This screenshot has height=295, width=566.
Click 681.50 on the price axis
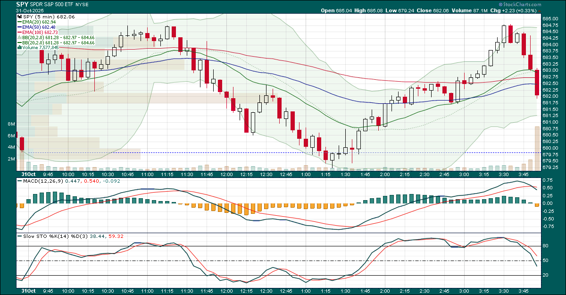tap(549, 109)
